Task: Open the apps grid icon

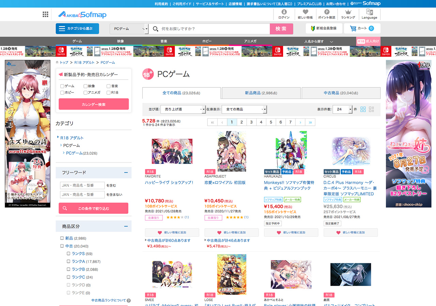Action: pyautogui.click(x=45, y=14)
